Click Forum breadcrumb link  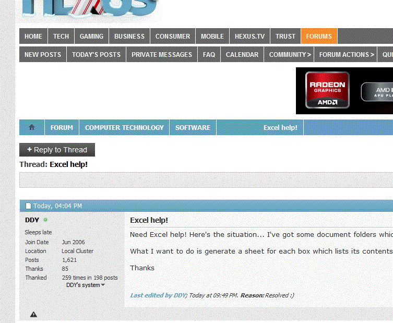pyautogui.click(x=62, y=127)
